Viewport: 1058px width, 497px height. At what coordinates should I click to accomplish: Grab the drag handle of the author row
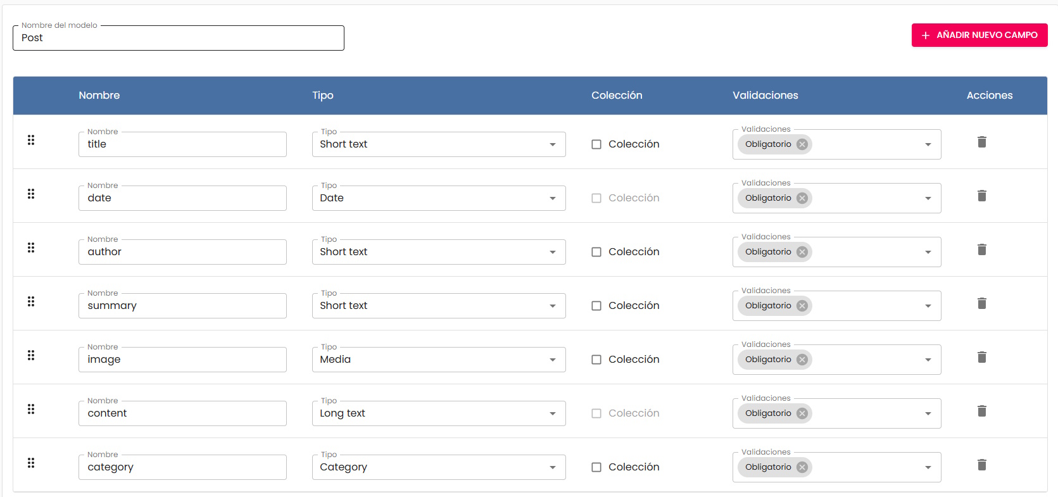tap(31, 248)
